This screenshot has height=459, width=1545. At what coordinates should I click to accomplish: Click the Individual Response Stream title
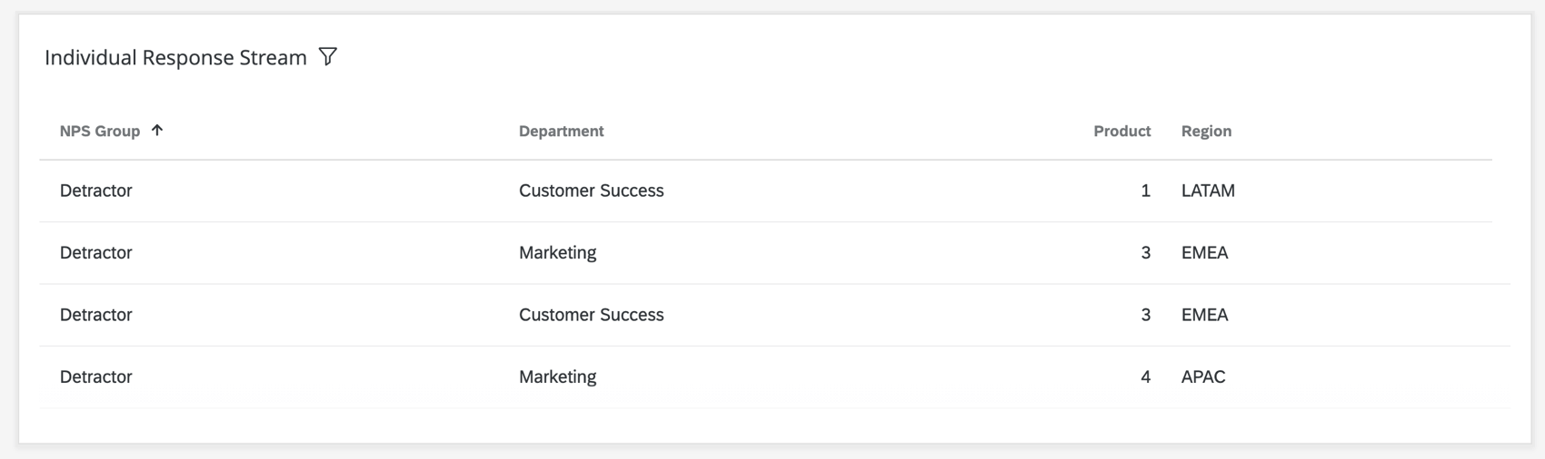pos(175,58)
